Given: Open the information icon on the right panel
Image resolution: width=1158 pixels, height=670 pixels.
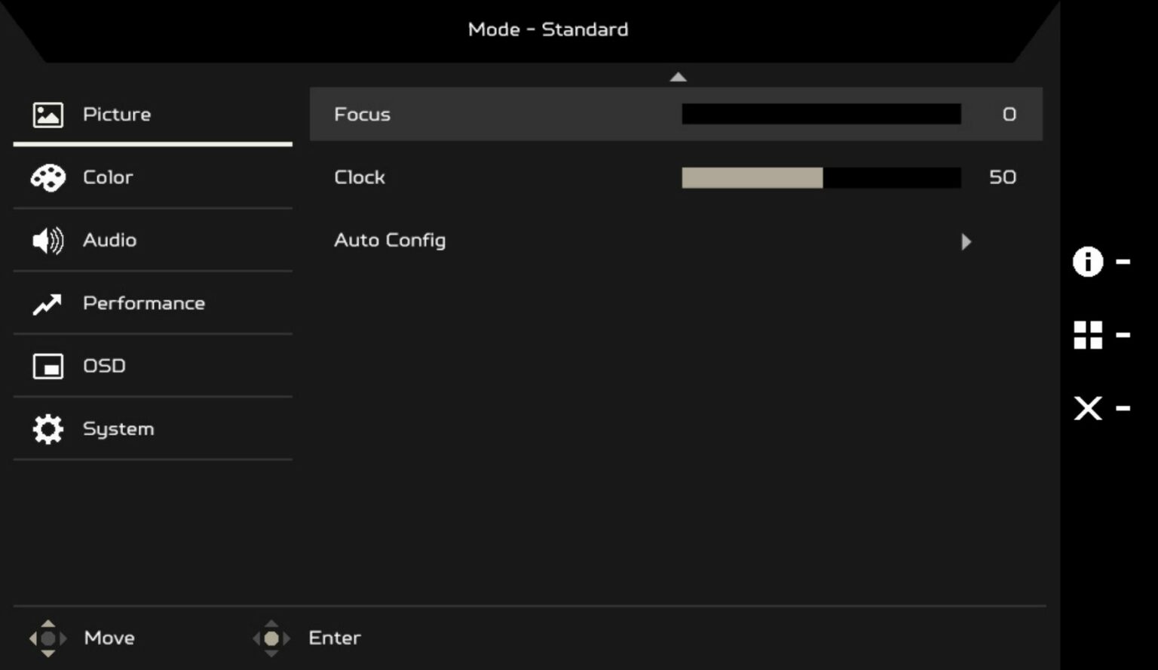Looking at the screenshot, I should [1088, 262].
